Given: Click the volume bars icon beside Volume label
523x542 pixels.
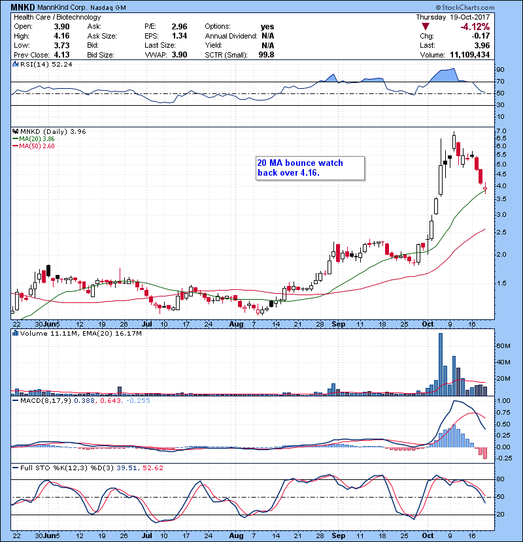Looking at the screenshot, I should click(15, 333).
